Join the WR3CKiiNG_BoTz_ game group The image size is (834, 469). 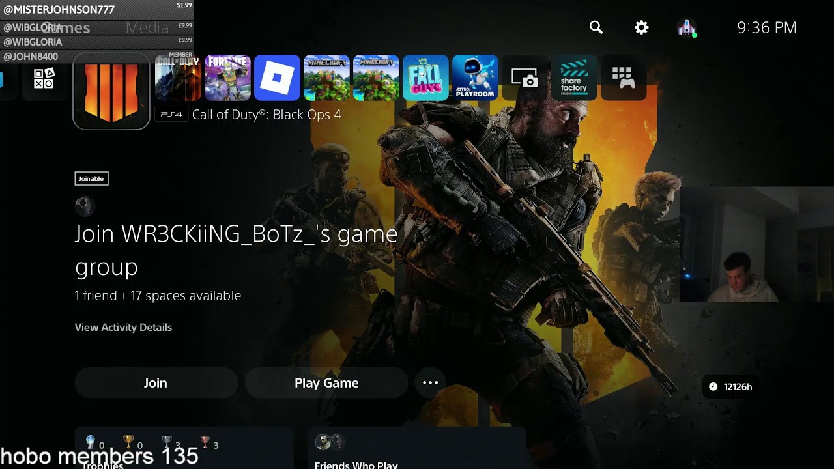(x=156, y=383)
